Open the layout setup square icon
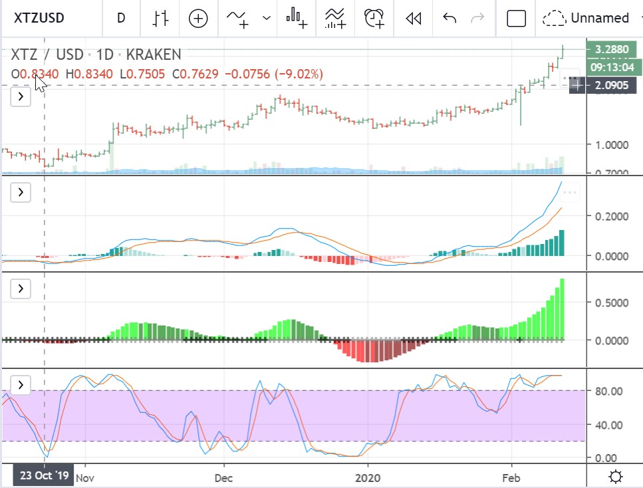Image resolution: width=643 pixels, height=488 pixels. click(x=516, y=18)
